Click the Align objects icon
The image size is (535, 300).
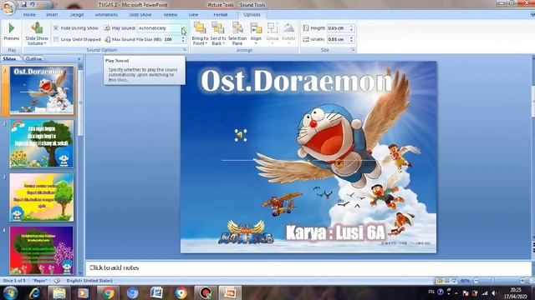click(256, 27)
